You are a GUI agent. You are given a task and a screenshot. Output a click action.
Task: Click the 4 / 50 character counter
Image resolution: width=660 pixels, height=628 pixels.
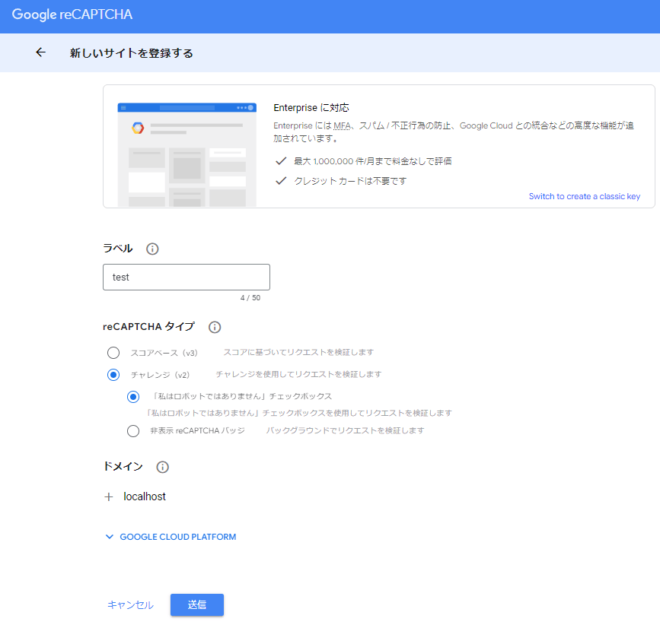[250, 297]
